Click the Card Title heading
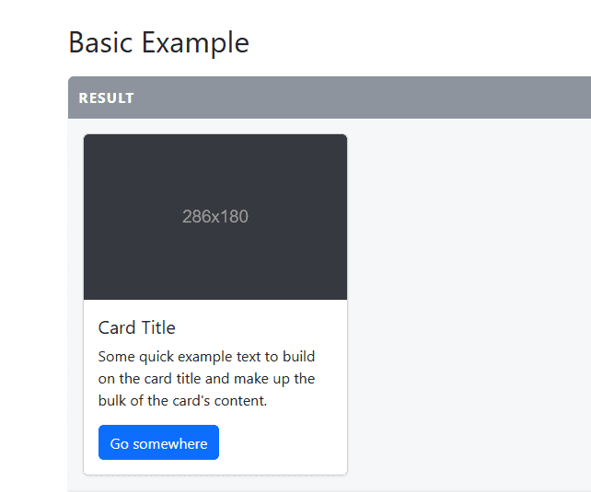The height and width of the screenshot is (492, 591). (137, 327)
